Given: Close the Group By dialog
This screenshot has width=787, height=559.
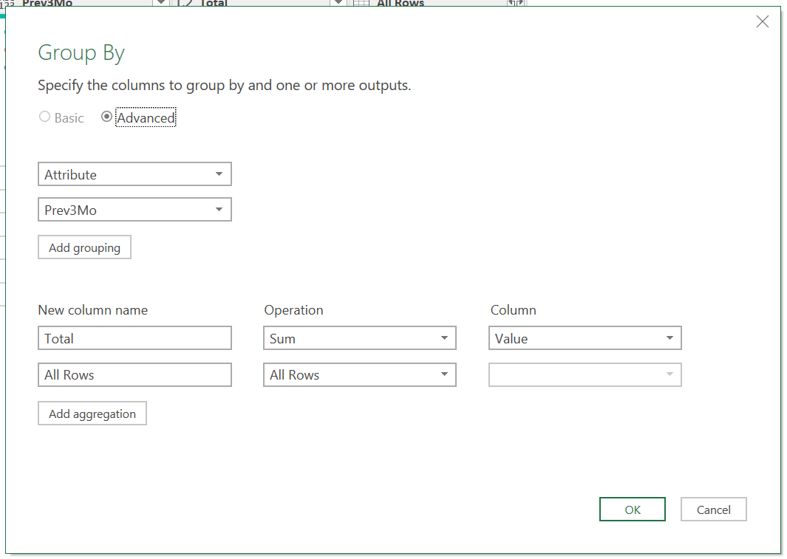Looking at the screenshot, I should [x=762, y=21].
